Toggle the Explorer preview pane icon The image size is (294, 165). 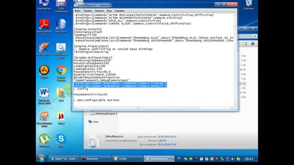click(245, 44)
